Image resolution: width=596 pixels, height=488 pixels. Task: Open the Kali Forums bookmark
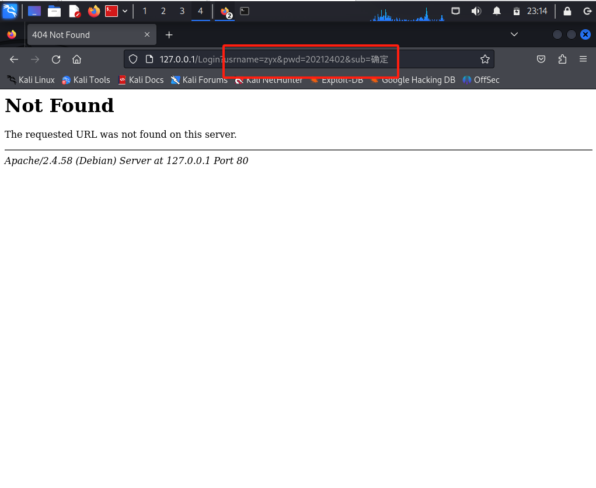pos(199,80)
